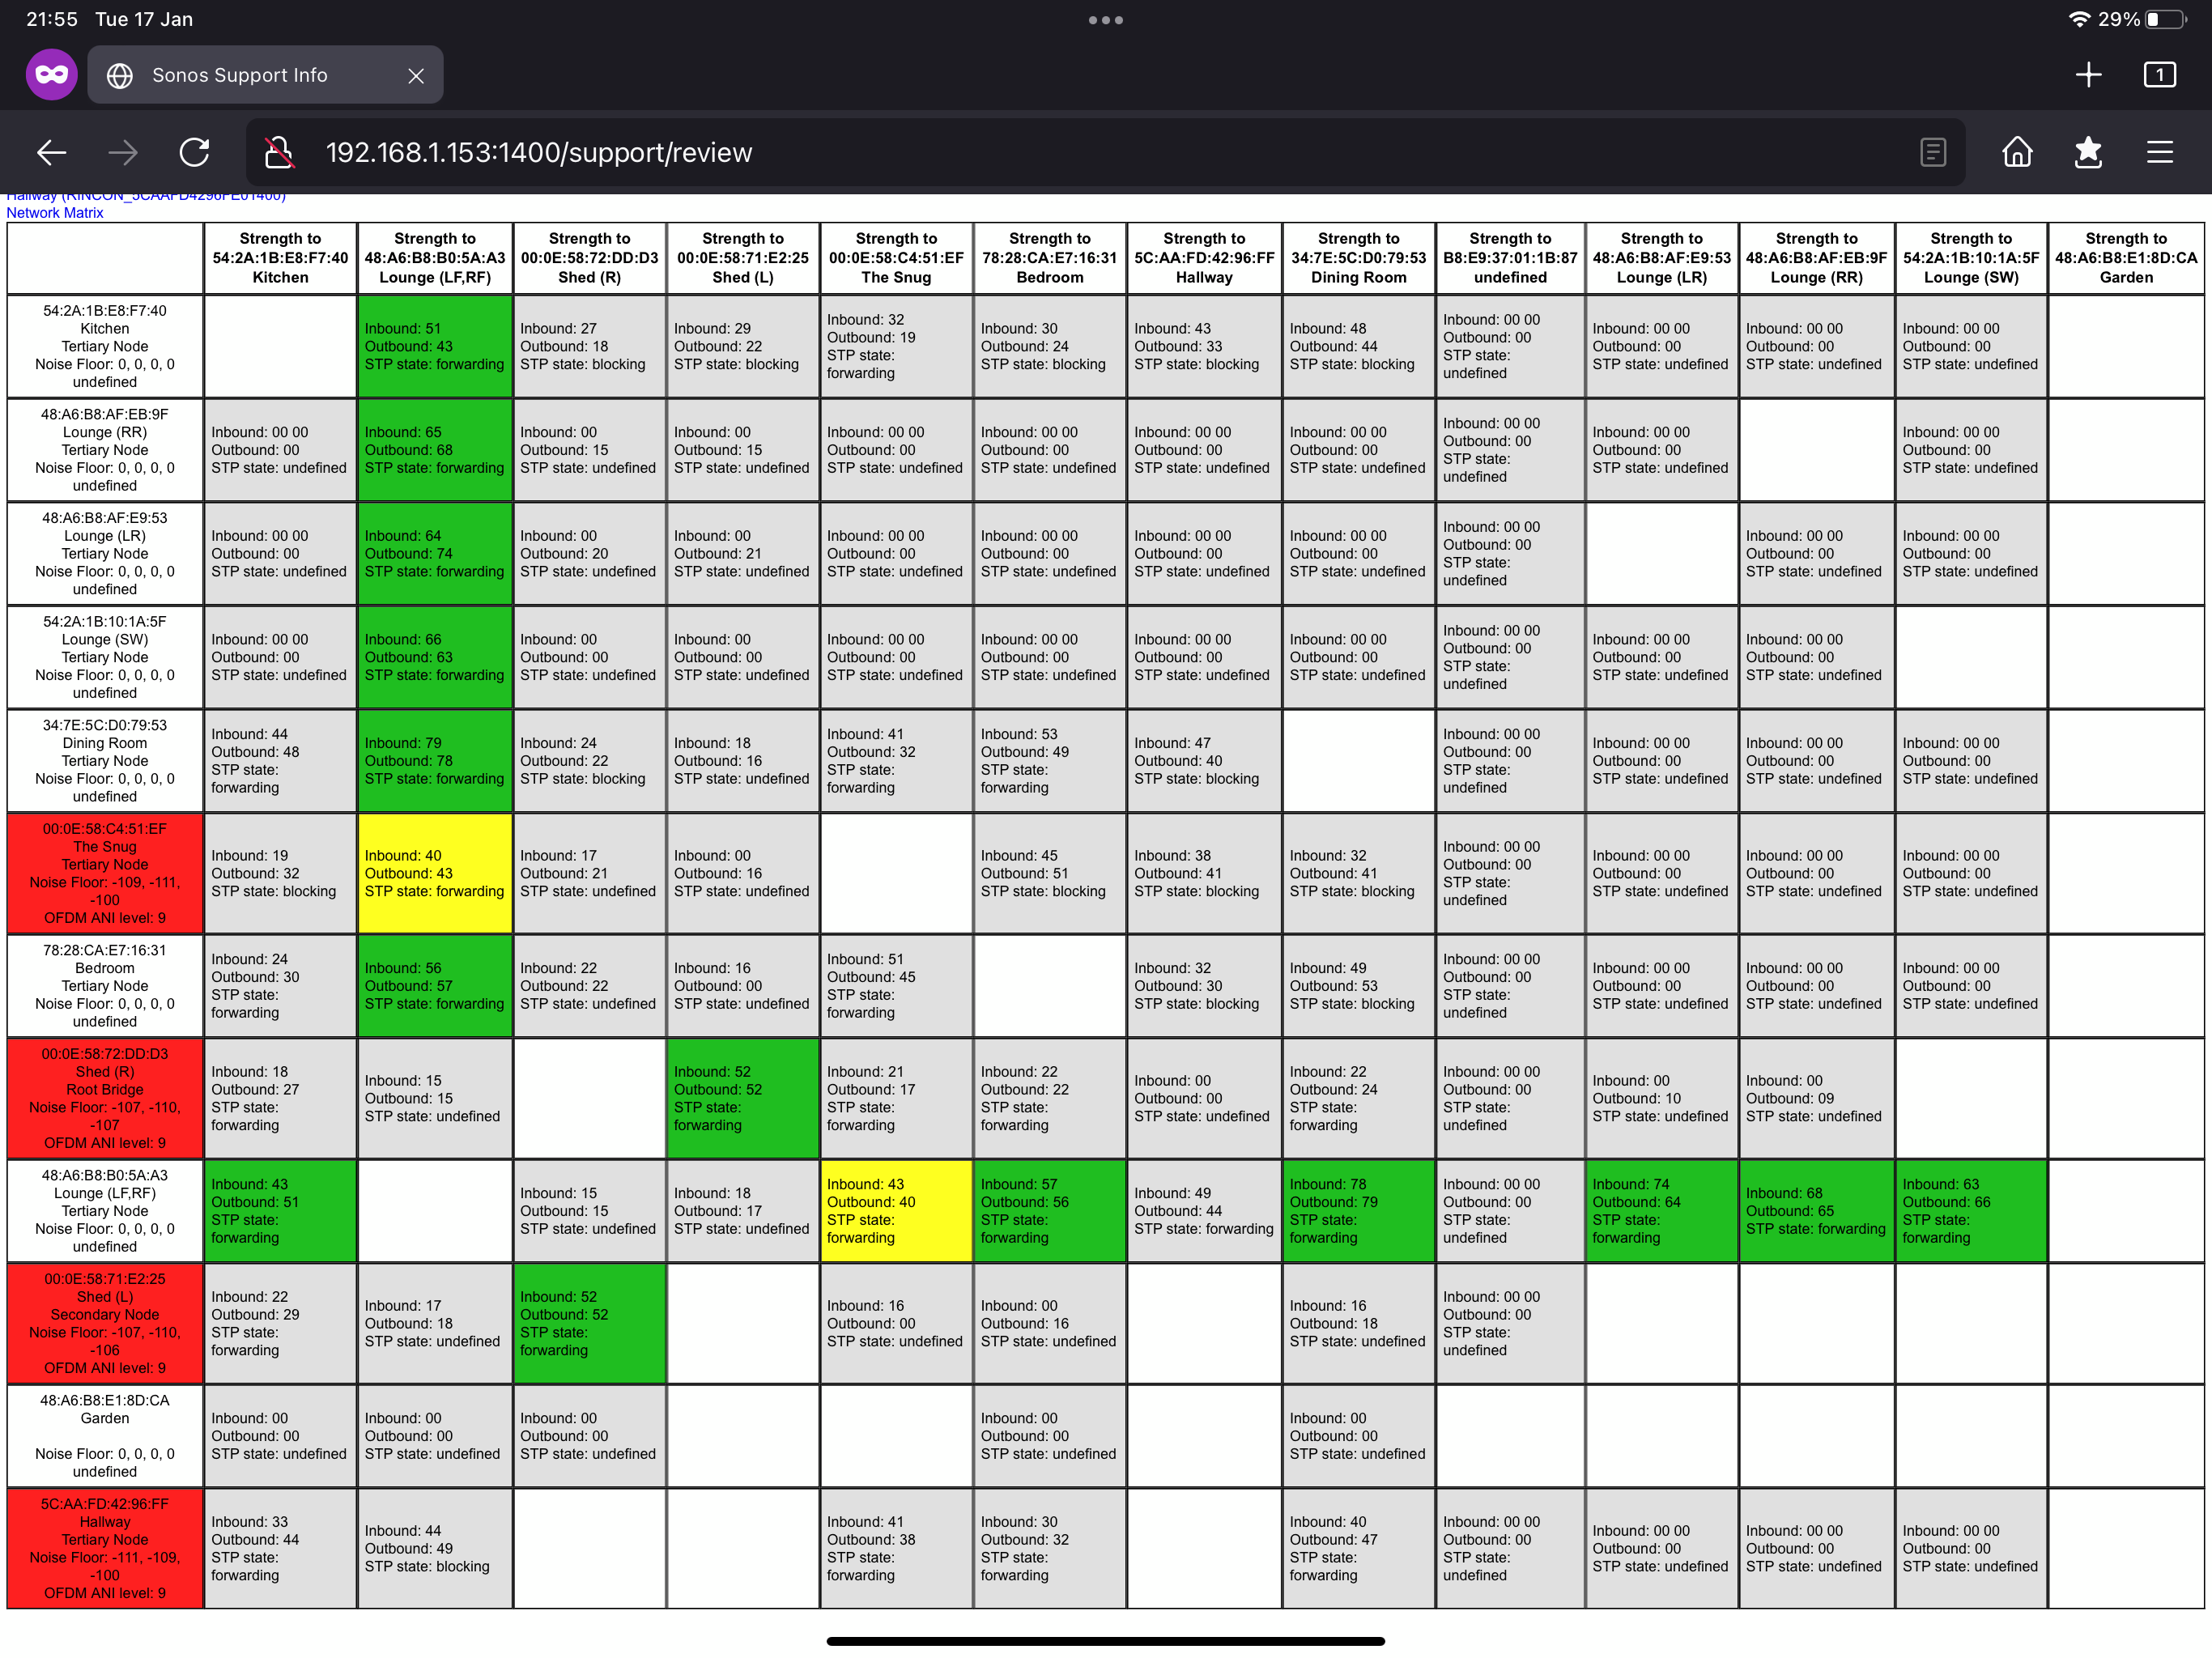Tap the battery indicator
The image size is (2212, 1658).
pos(2165,19)
